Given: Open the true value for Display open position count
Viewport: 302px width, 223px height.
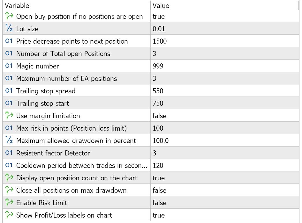Looking at the screenshot, I should [159, 178].
